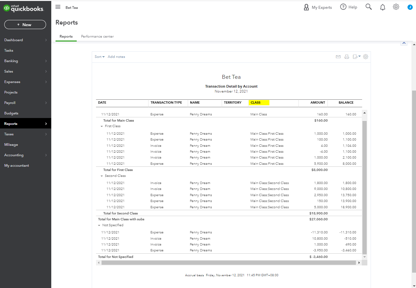Collapse the report header panel arrow
The width and height of the screenshot is (416, 288).
[404, 43]
